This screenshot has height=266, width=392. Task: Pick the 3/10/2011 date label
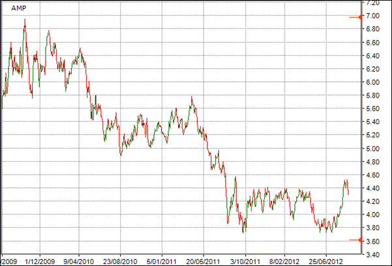[x=245, y=259]
